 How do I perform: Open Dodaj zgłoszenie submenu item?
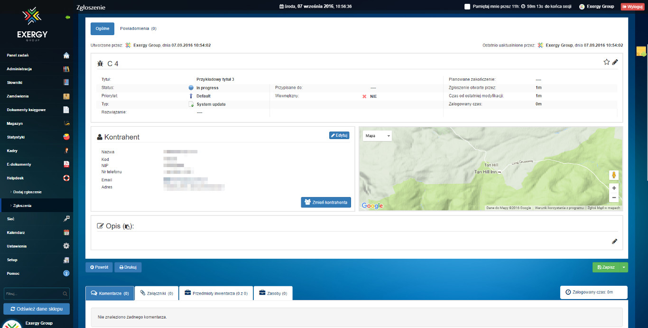click(28, 192)
